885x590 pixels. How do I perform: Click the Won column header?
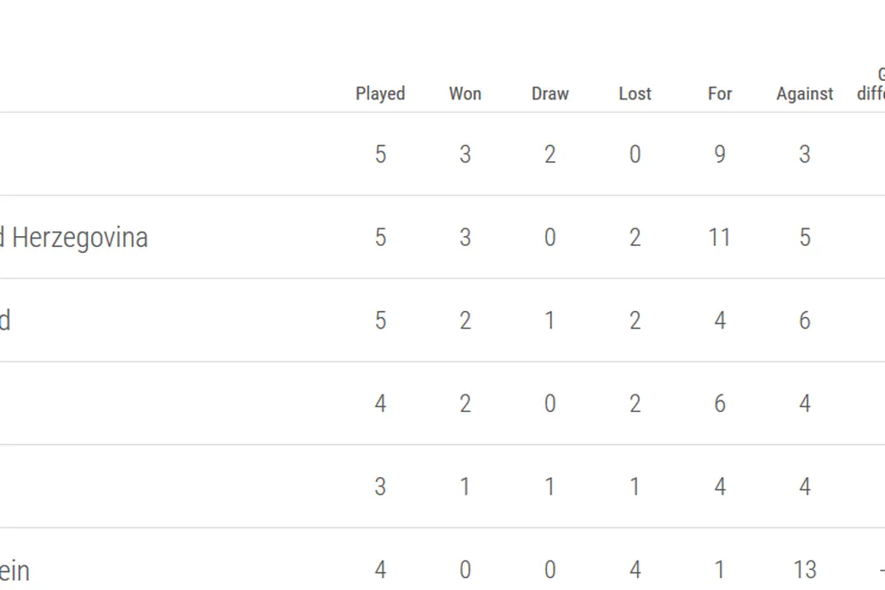tap(465, 94)
